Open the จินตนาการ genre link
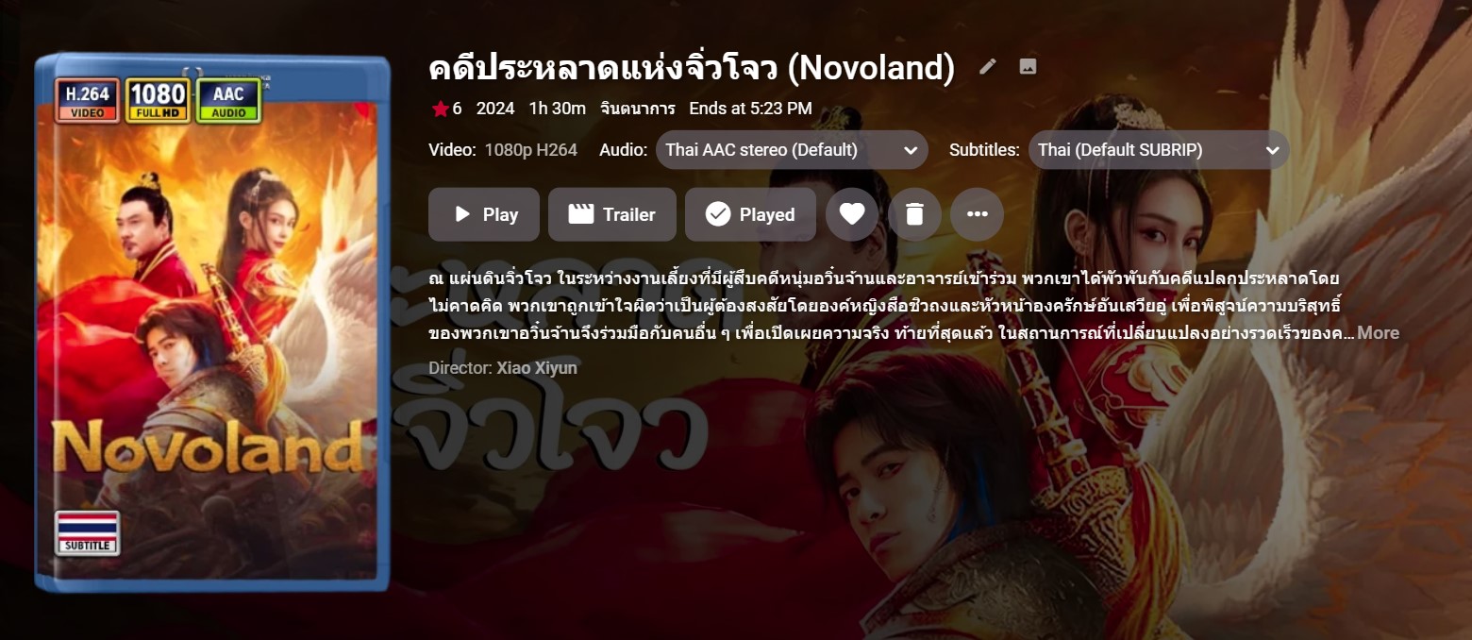 (638, 109)
